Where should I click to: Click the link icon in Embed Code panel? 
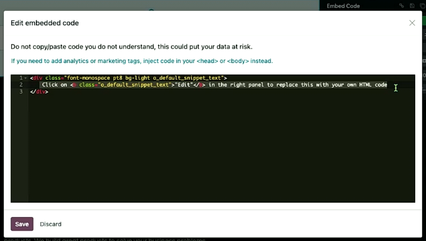pyautogui.click(x=402, y=6)
